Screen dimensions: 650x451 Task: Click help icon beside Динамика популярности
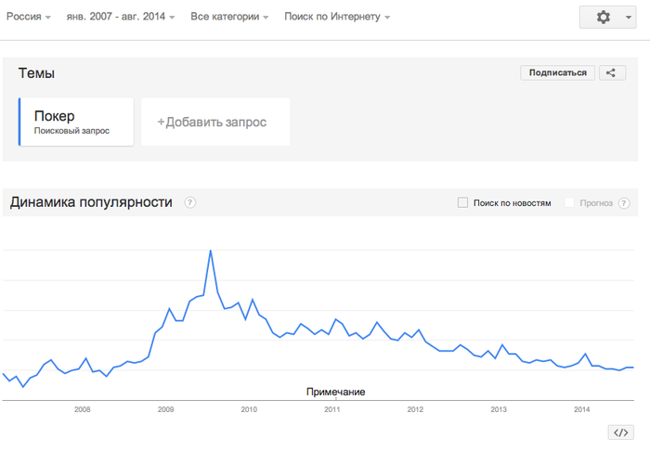pos(190,202)
